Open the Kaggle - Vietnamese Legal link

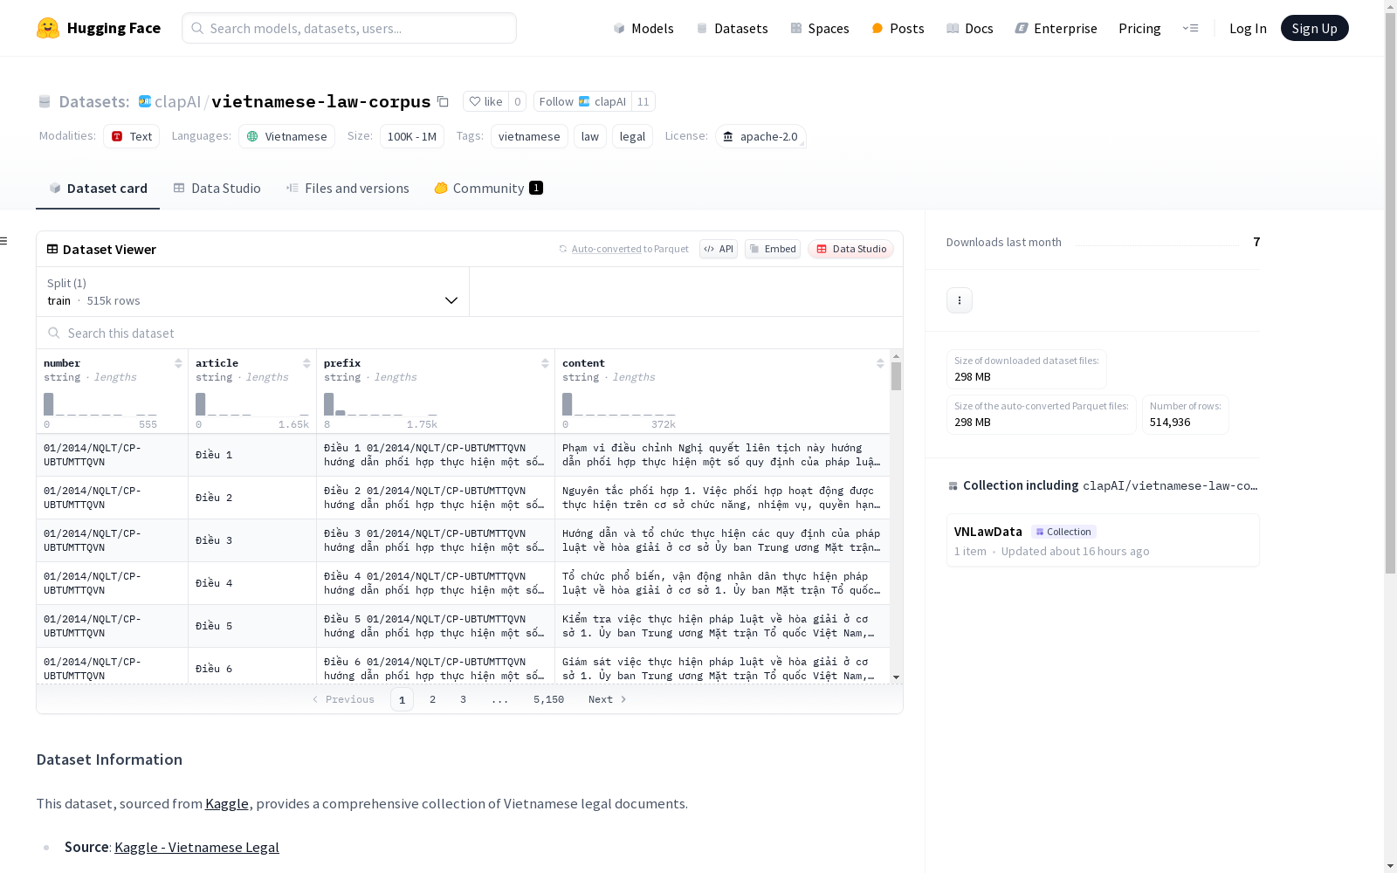[x=196, y=847]
